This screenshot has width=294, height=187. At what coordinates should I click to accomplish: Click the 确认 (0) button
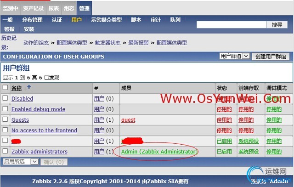(x=54, y=162)
